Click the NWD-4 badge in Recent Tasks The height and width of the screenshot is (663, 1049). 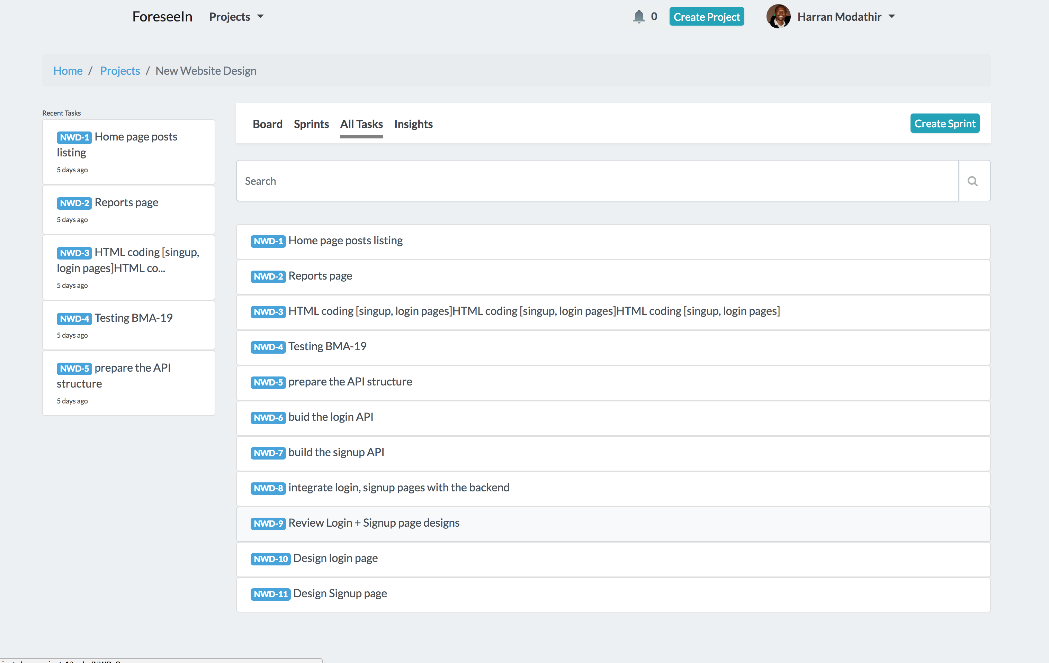pyautogui.click(x=74, y=318)
